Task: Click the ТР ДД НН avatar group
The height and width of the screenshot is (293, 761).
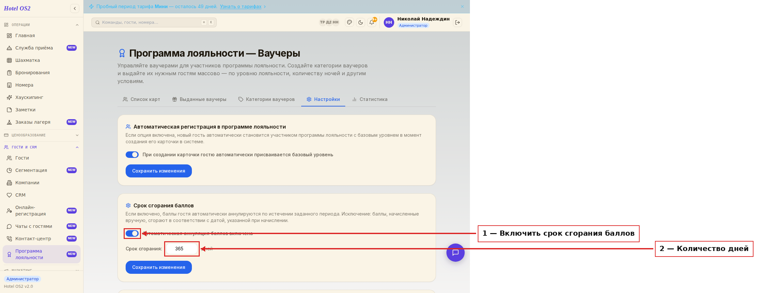Action: point(329,22)
